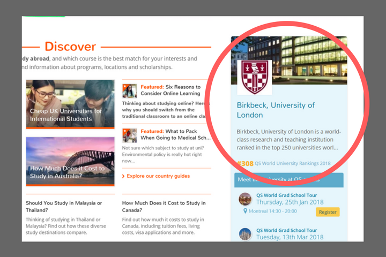Open QS World Grad School Tour on 25th Jan
This screenshot has height=257, width=386.
point(286,195)
